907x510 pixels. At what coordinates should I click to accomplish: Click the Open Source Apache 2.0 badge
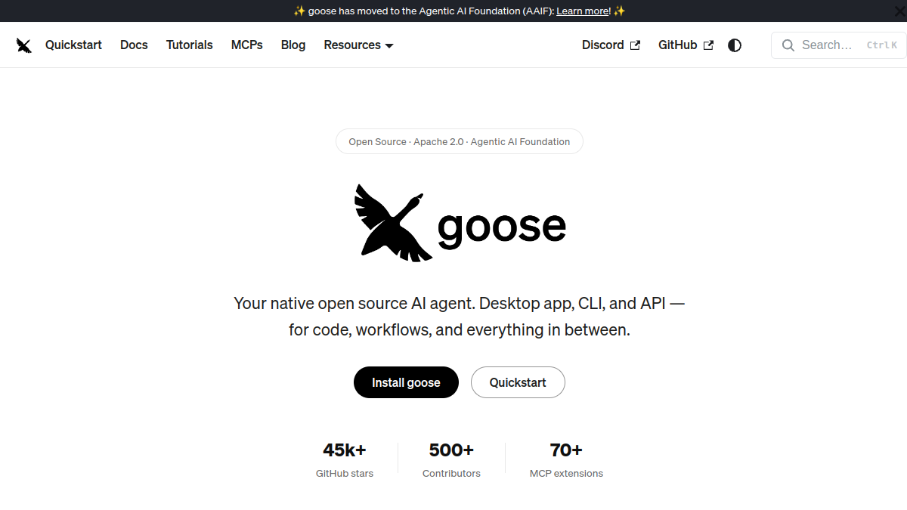[460, 142]
